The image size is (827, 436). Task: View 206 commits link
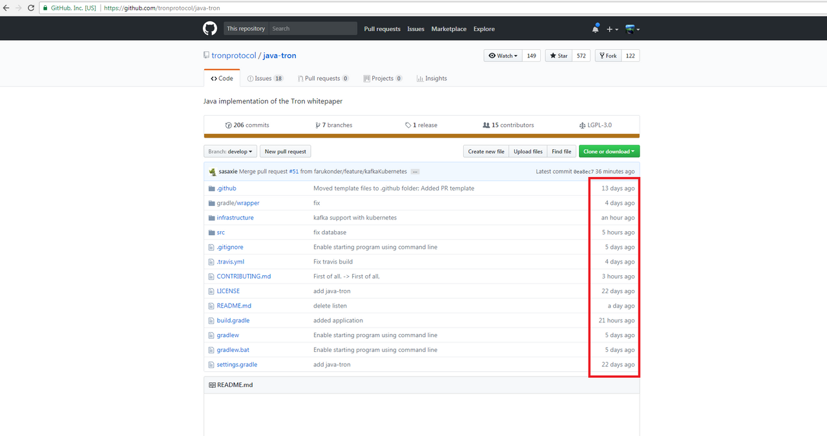tap(247, 125)
